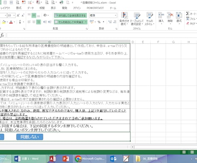197x163 pixels.
Task: Toggle align text right (highlighted)
Action: click(39, 22)
